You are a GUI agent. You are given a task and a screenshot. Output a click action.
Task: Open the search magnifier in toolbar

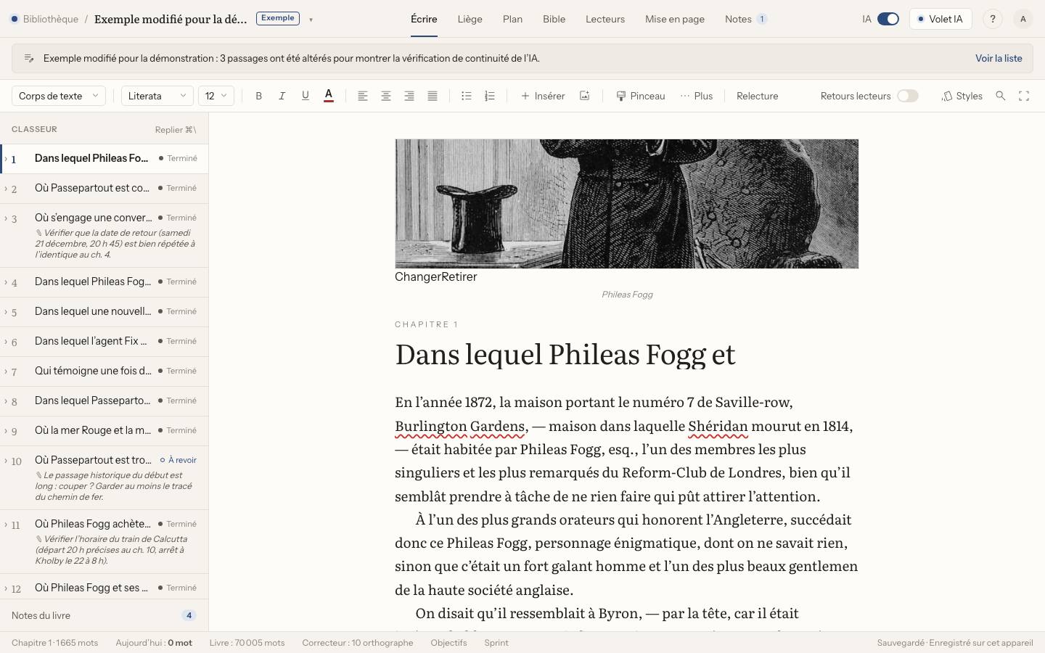tap(1001, 96)
